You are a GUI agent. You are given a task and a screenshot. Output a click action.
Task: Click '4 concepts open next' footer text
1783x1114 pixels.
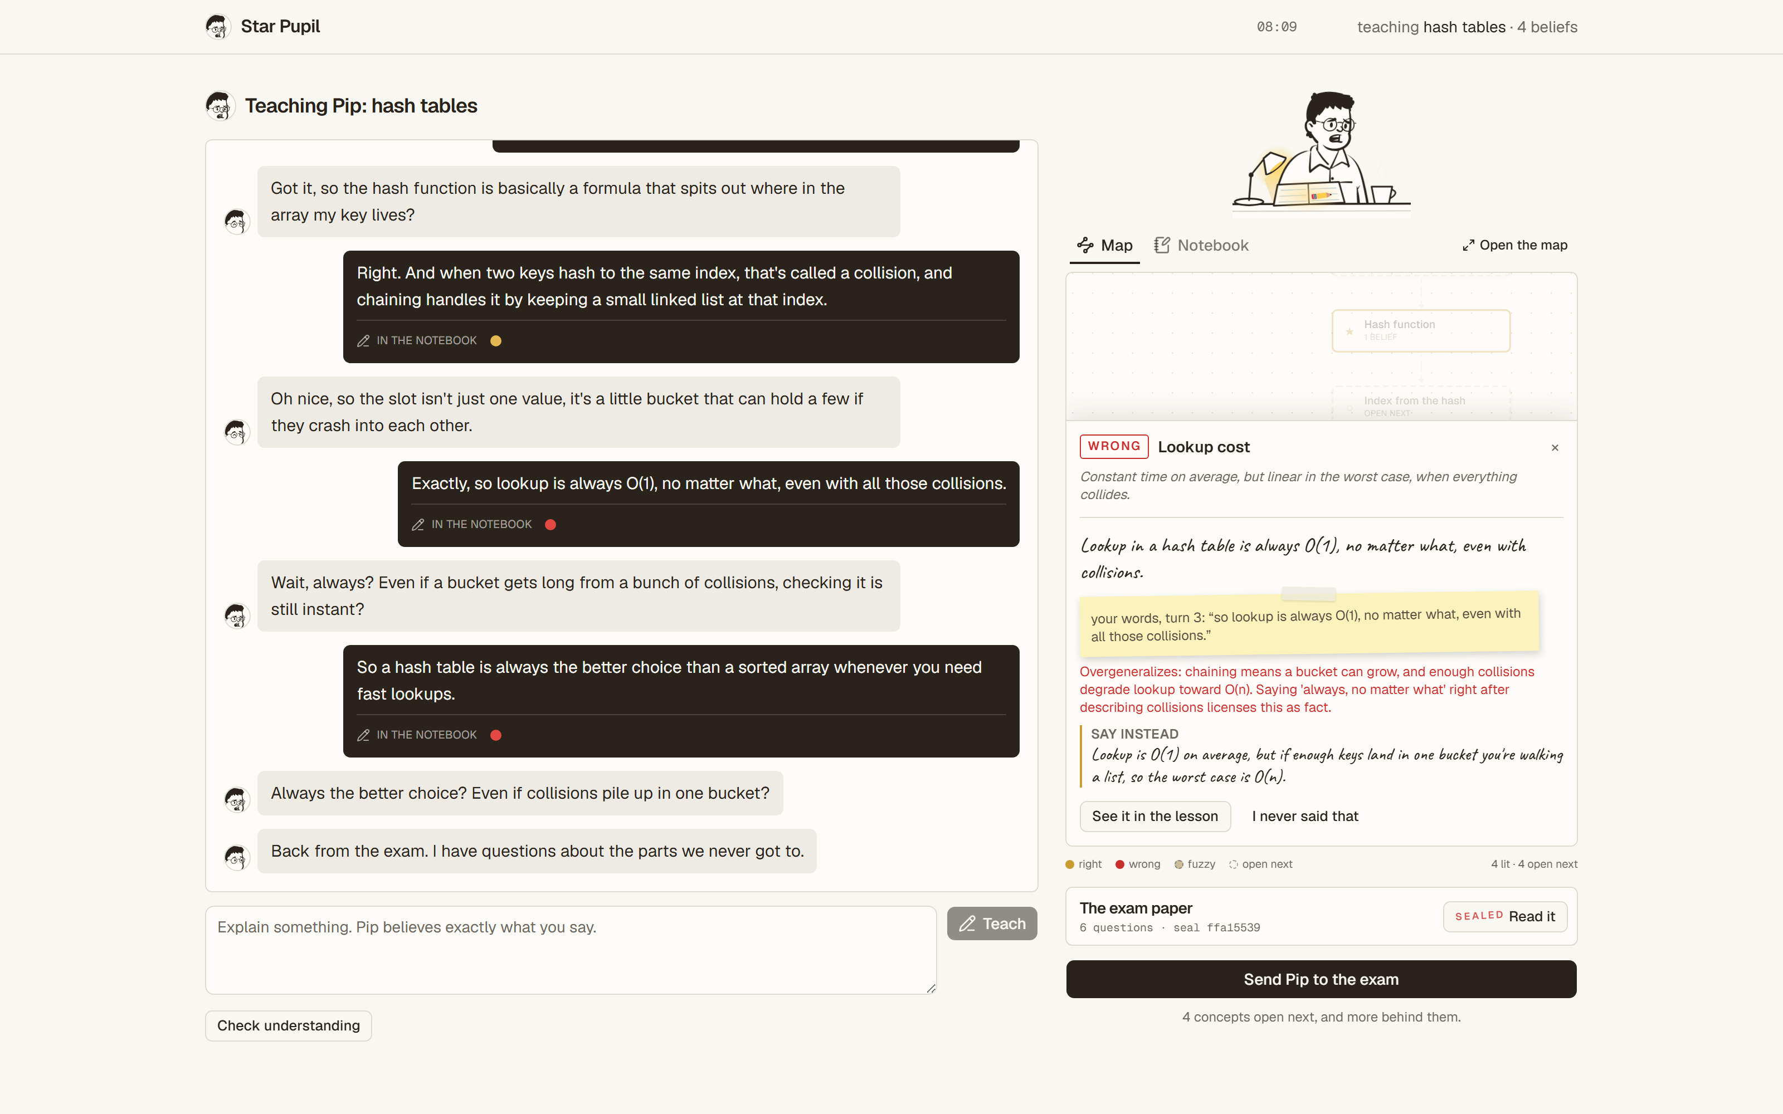(1321, 1018)
